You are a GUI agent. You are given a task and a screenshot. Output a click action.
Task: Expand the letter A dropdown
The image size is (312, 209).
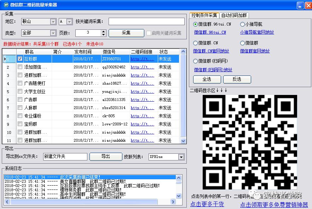(69, 22)
